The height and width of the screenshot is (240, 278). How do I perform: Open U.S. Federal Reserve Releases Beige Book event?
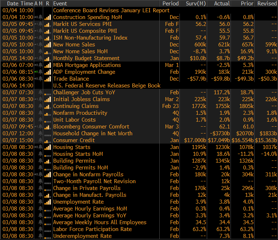[106, 86]
